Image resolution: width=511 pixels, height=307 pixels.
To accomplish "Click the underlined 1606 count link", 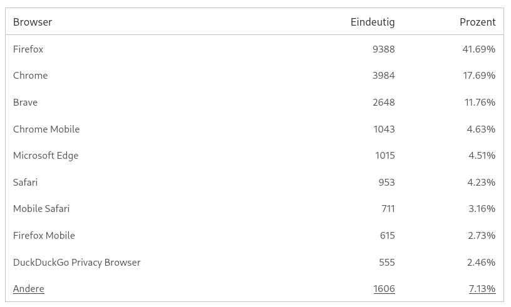I will pyautogui.click(x=384, y=289).
